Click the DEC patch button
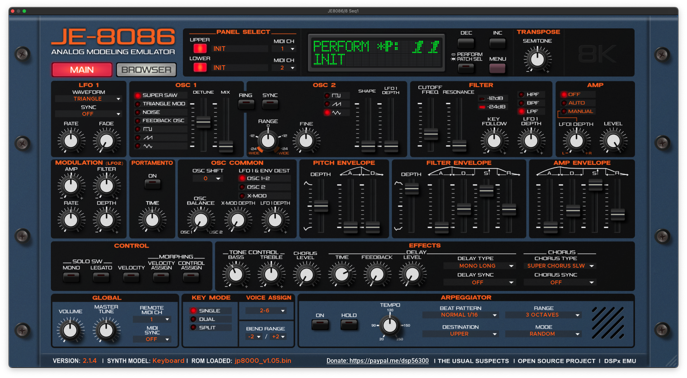Viewport: 687px width, 378px height. pyautogui.click(x=466, y=43)
